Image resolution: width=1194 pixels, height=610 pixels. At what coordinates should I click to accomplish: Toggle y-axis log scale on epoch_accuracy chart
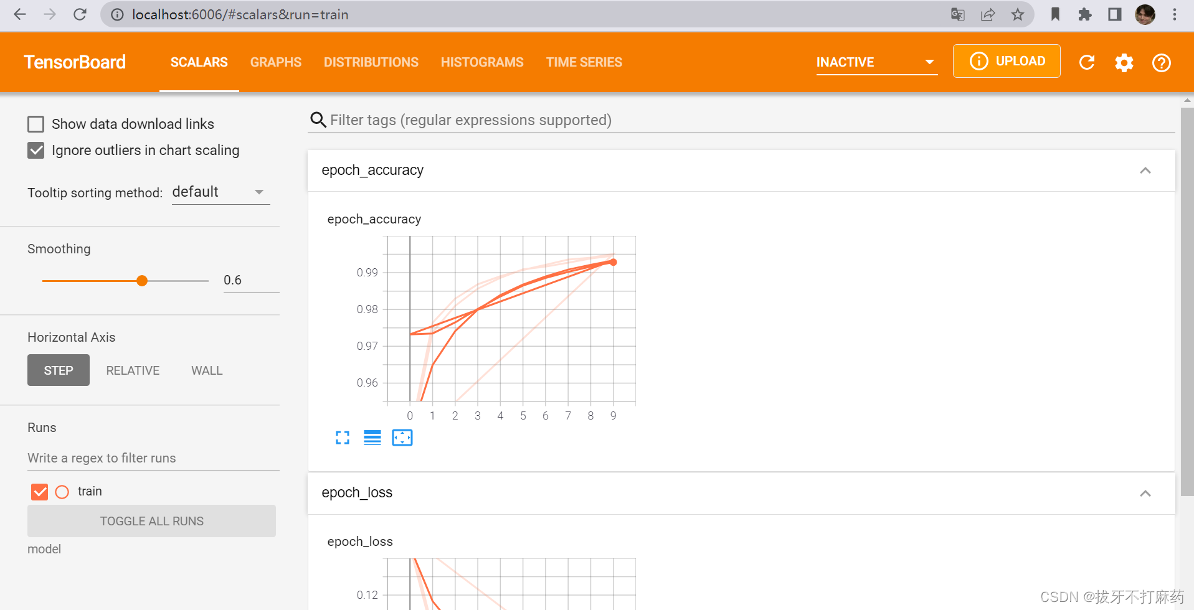372,438
